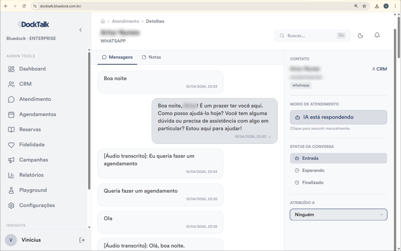Switch to the Mensagens tab
The image size is (401, 251).
[117, 57]
